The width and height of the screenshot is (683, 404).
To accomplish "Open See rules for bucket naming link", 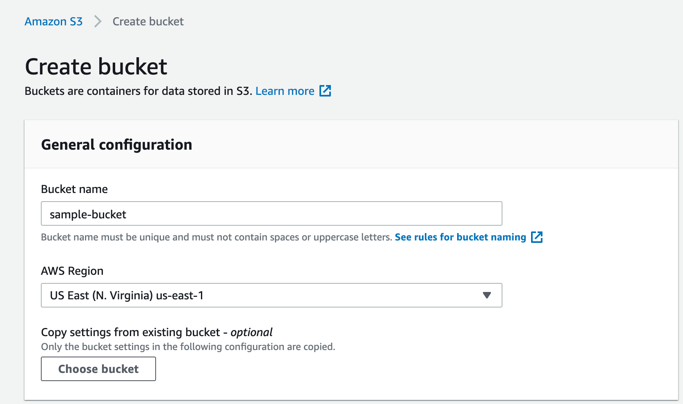I will (x=460, y=237).
